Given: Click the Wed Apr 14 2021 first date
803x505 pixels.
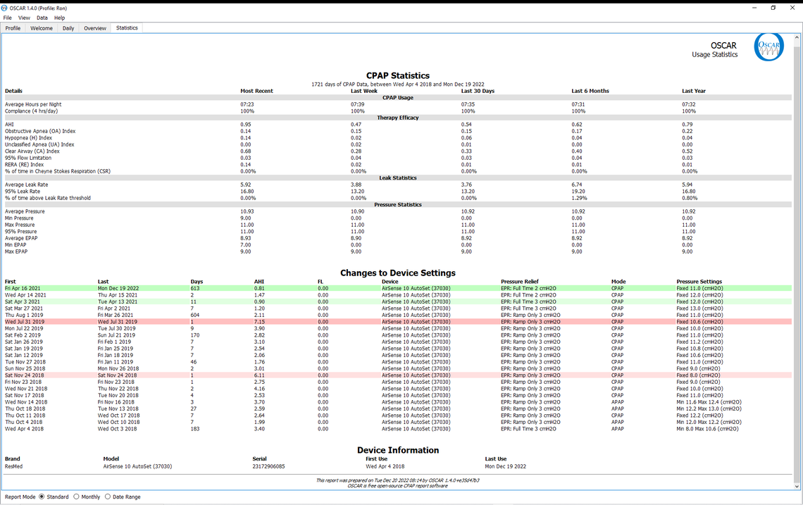Looking at the screenshot, I should [x=25, y=295].
